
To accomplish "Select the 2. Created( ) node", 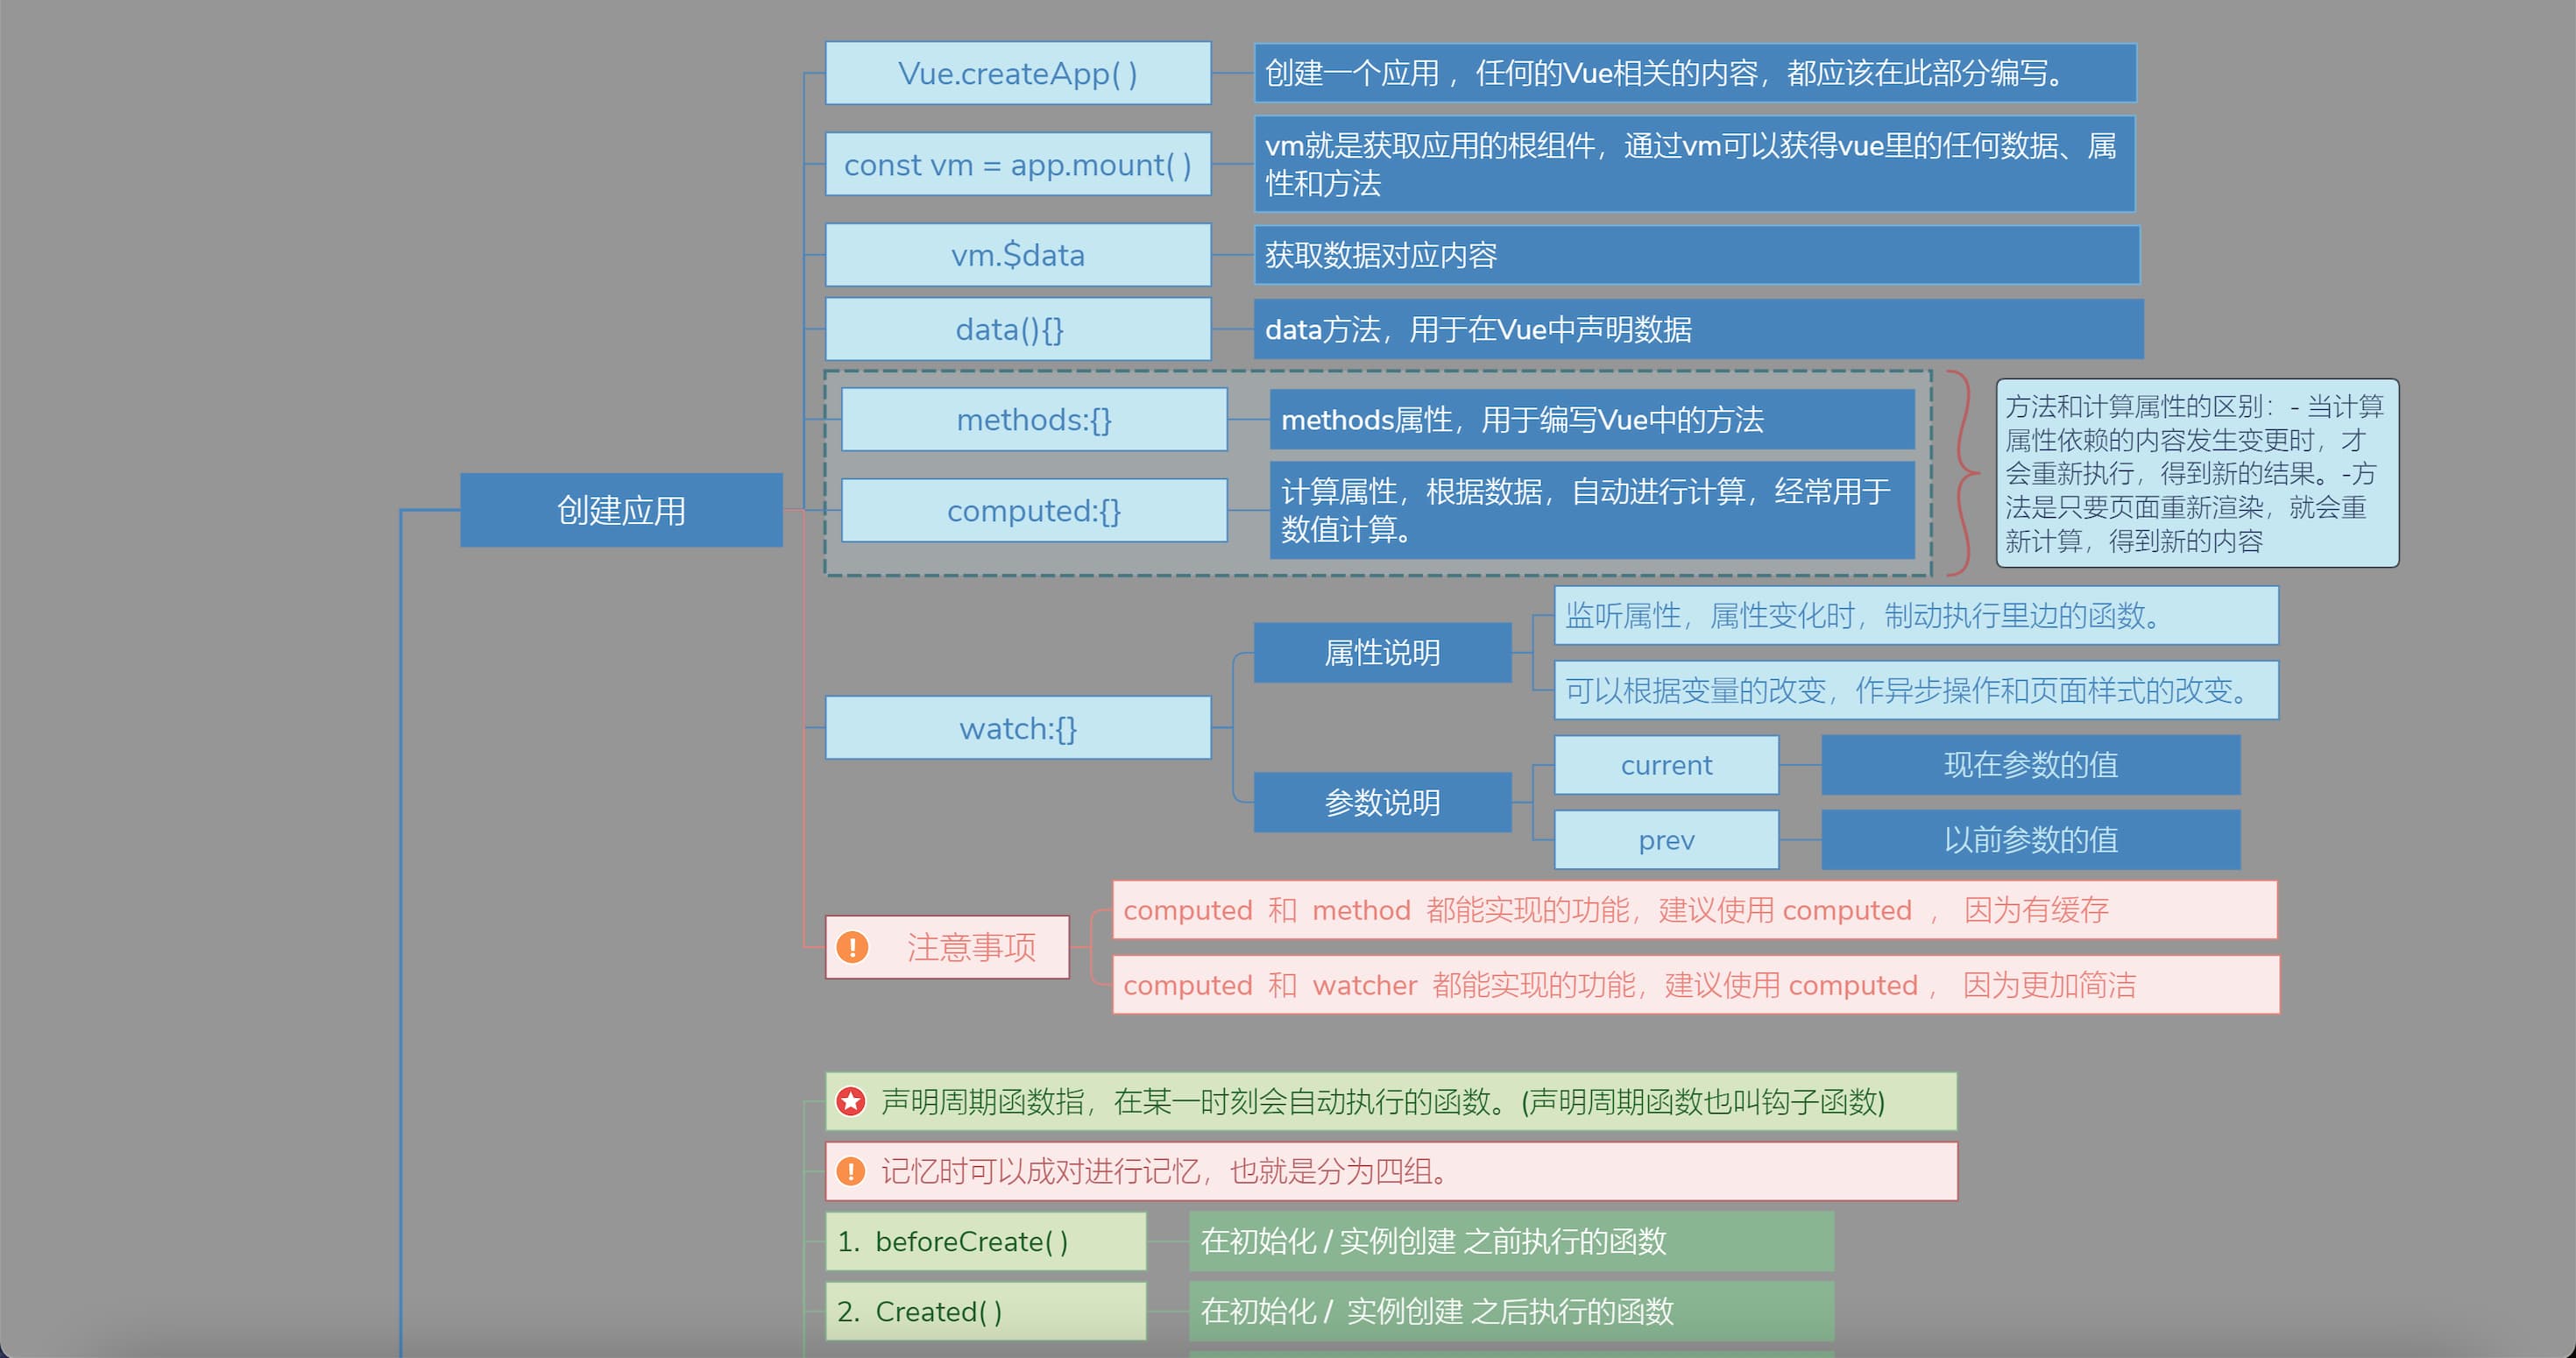I will [x=985, y=1311].
